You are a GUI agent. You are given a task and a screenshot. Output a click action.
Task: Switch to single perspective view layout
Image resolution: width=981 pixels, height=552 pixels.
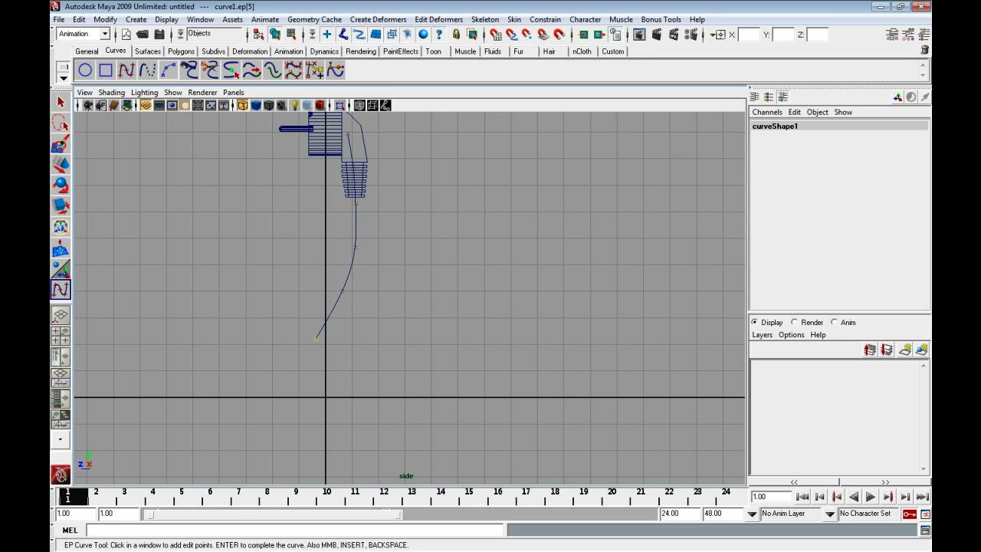click(x=61, y=315)
